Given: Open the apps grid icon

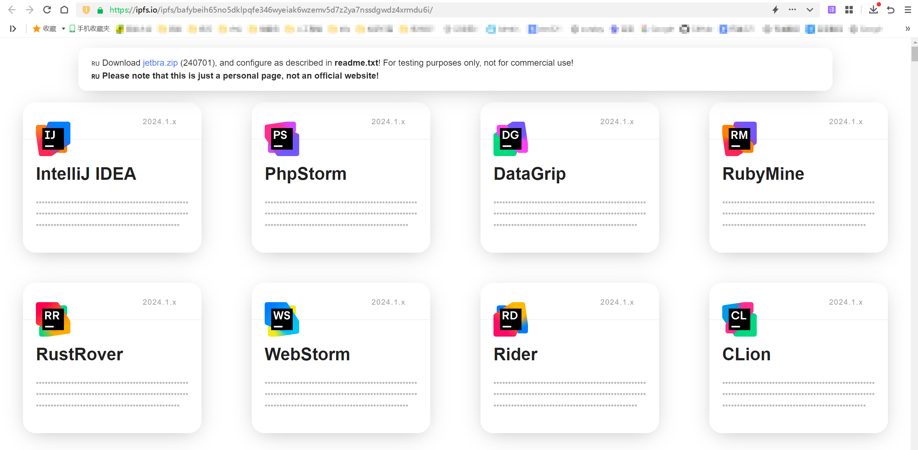Looking at the screenshot, I should click(x=849, y=10).
